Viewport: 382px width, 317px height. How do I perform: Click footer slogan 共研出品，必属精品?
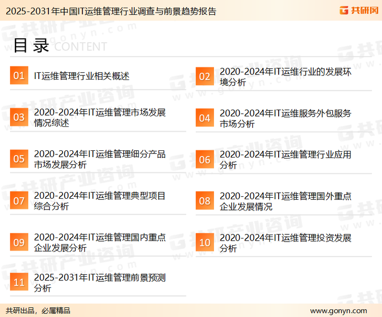click(x=38, y=311)
